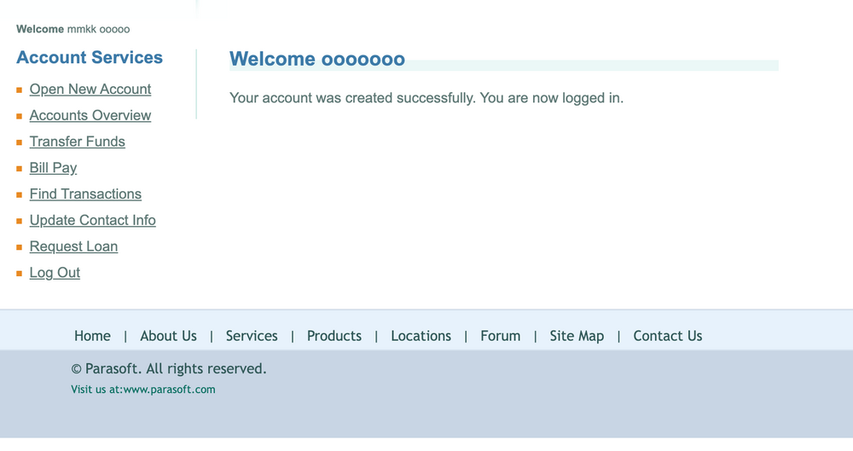Click the Parasoft copyright notice
Image resolution: width=853 pixels, height=451 pixels.
pyautogui.click(x=169, y=369)
